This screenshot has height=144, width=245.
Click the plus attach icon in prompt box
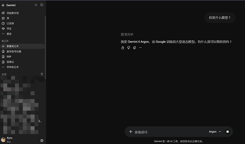pyautogui.click(x=131, y=132)
